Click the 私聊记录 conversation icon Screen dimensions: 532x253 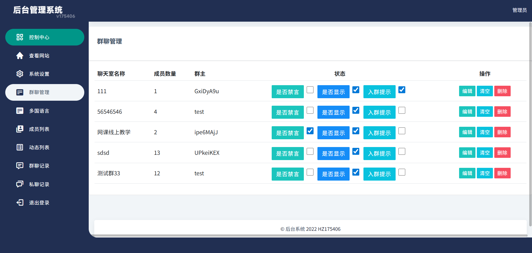pyautogui.click(x=20, y=184)
